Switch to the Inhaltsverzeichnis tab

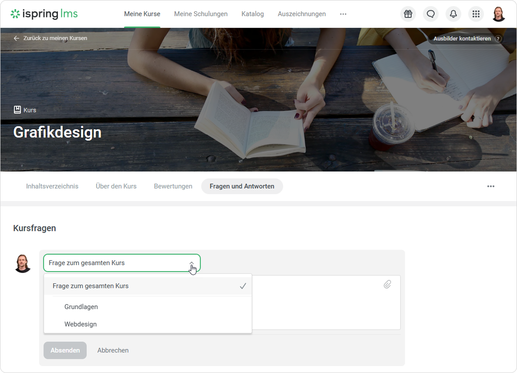pyautogui.click(x=52, y=186)
